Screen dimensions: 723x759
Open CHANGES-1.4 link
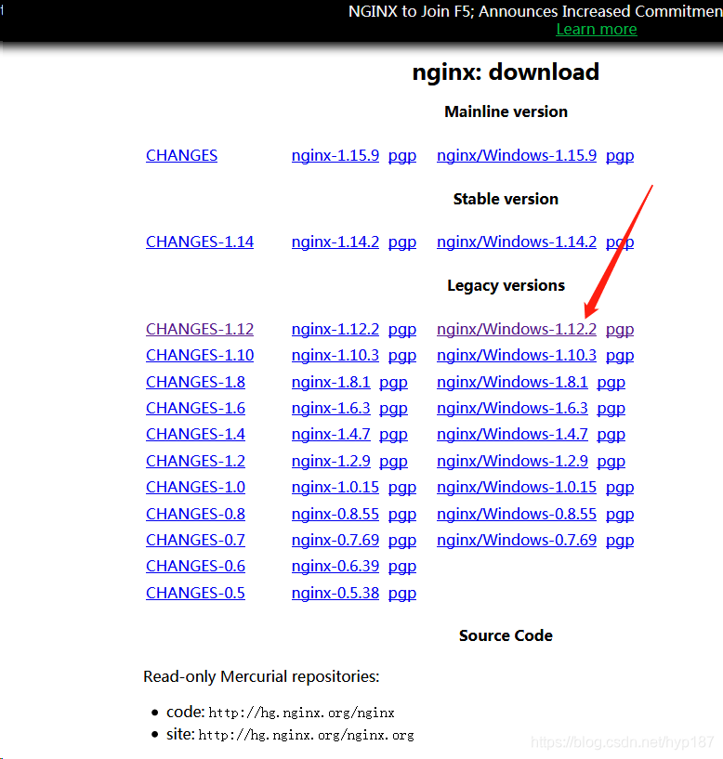point(195,434)
